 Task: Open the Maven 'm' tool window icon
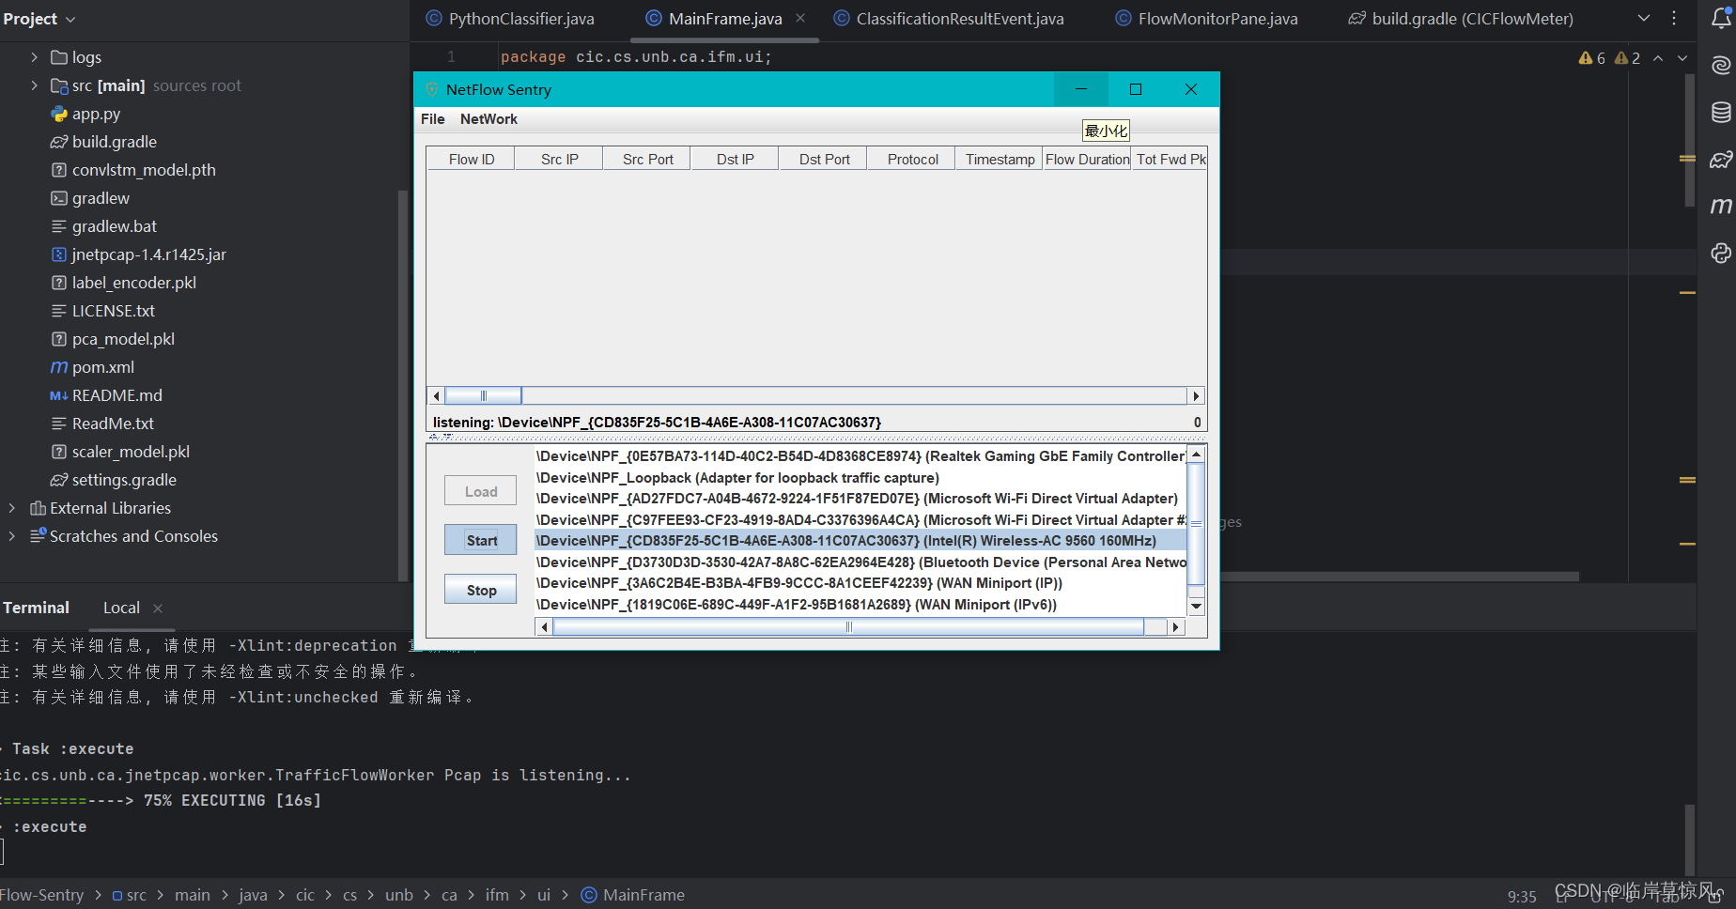point(1721,206)
